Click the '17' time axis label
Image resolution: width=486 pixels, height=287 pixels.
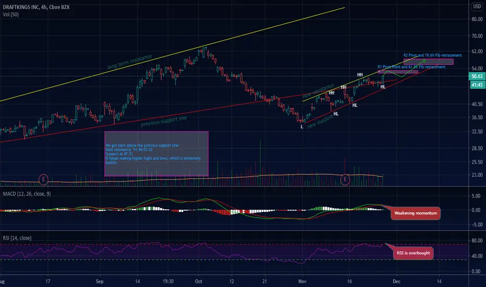[48, 281]
